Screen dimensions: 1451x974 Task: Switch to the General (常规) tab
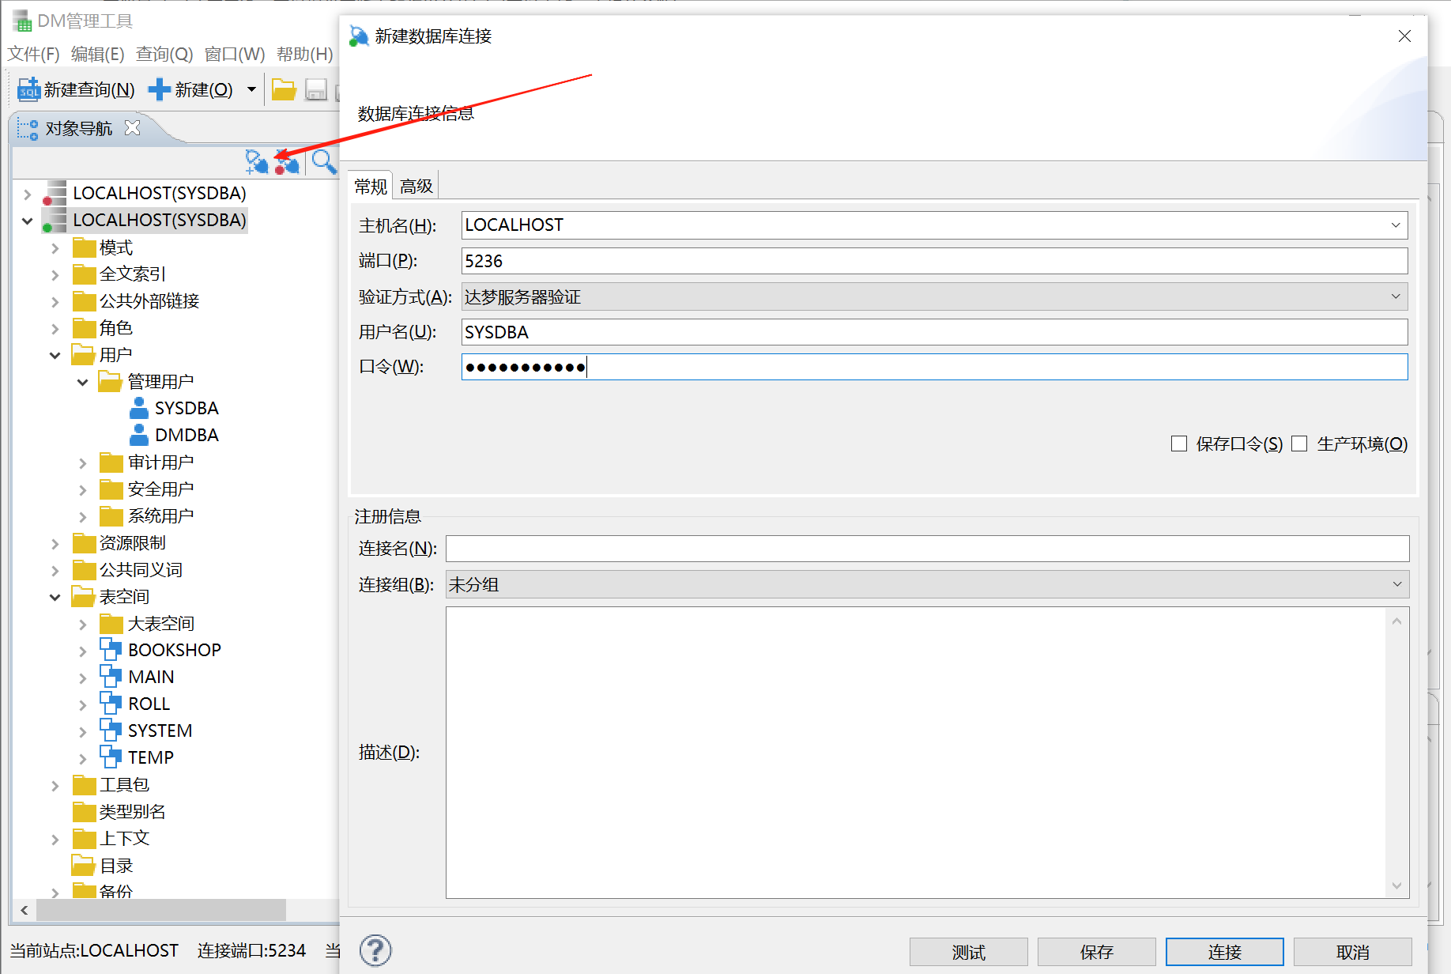tap(371, 186)
